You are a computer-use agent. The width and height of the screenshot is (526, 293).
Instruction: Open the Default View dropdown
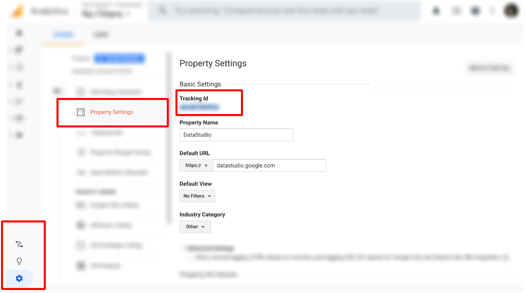[x=197, y=196]
